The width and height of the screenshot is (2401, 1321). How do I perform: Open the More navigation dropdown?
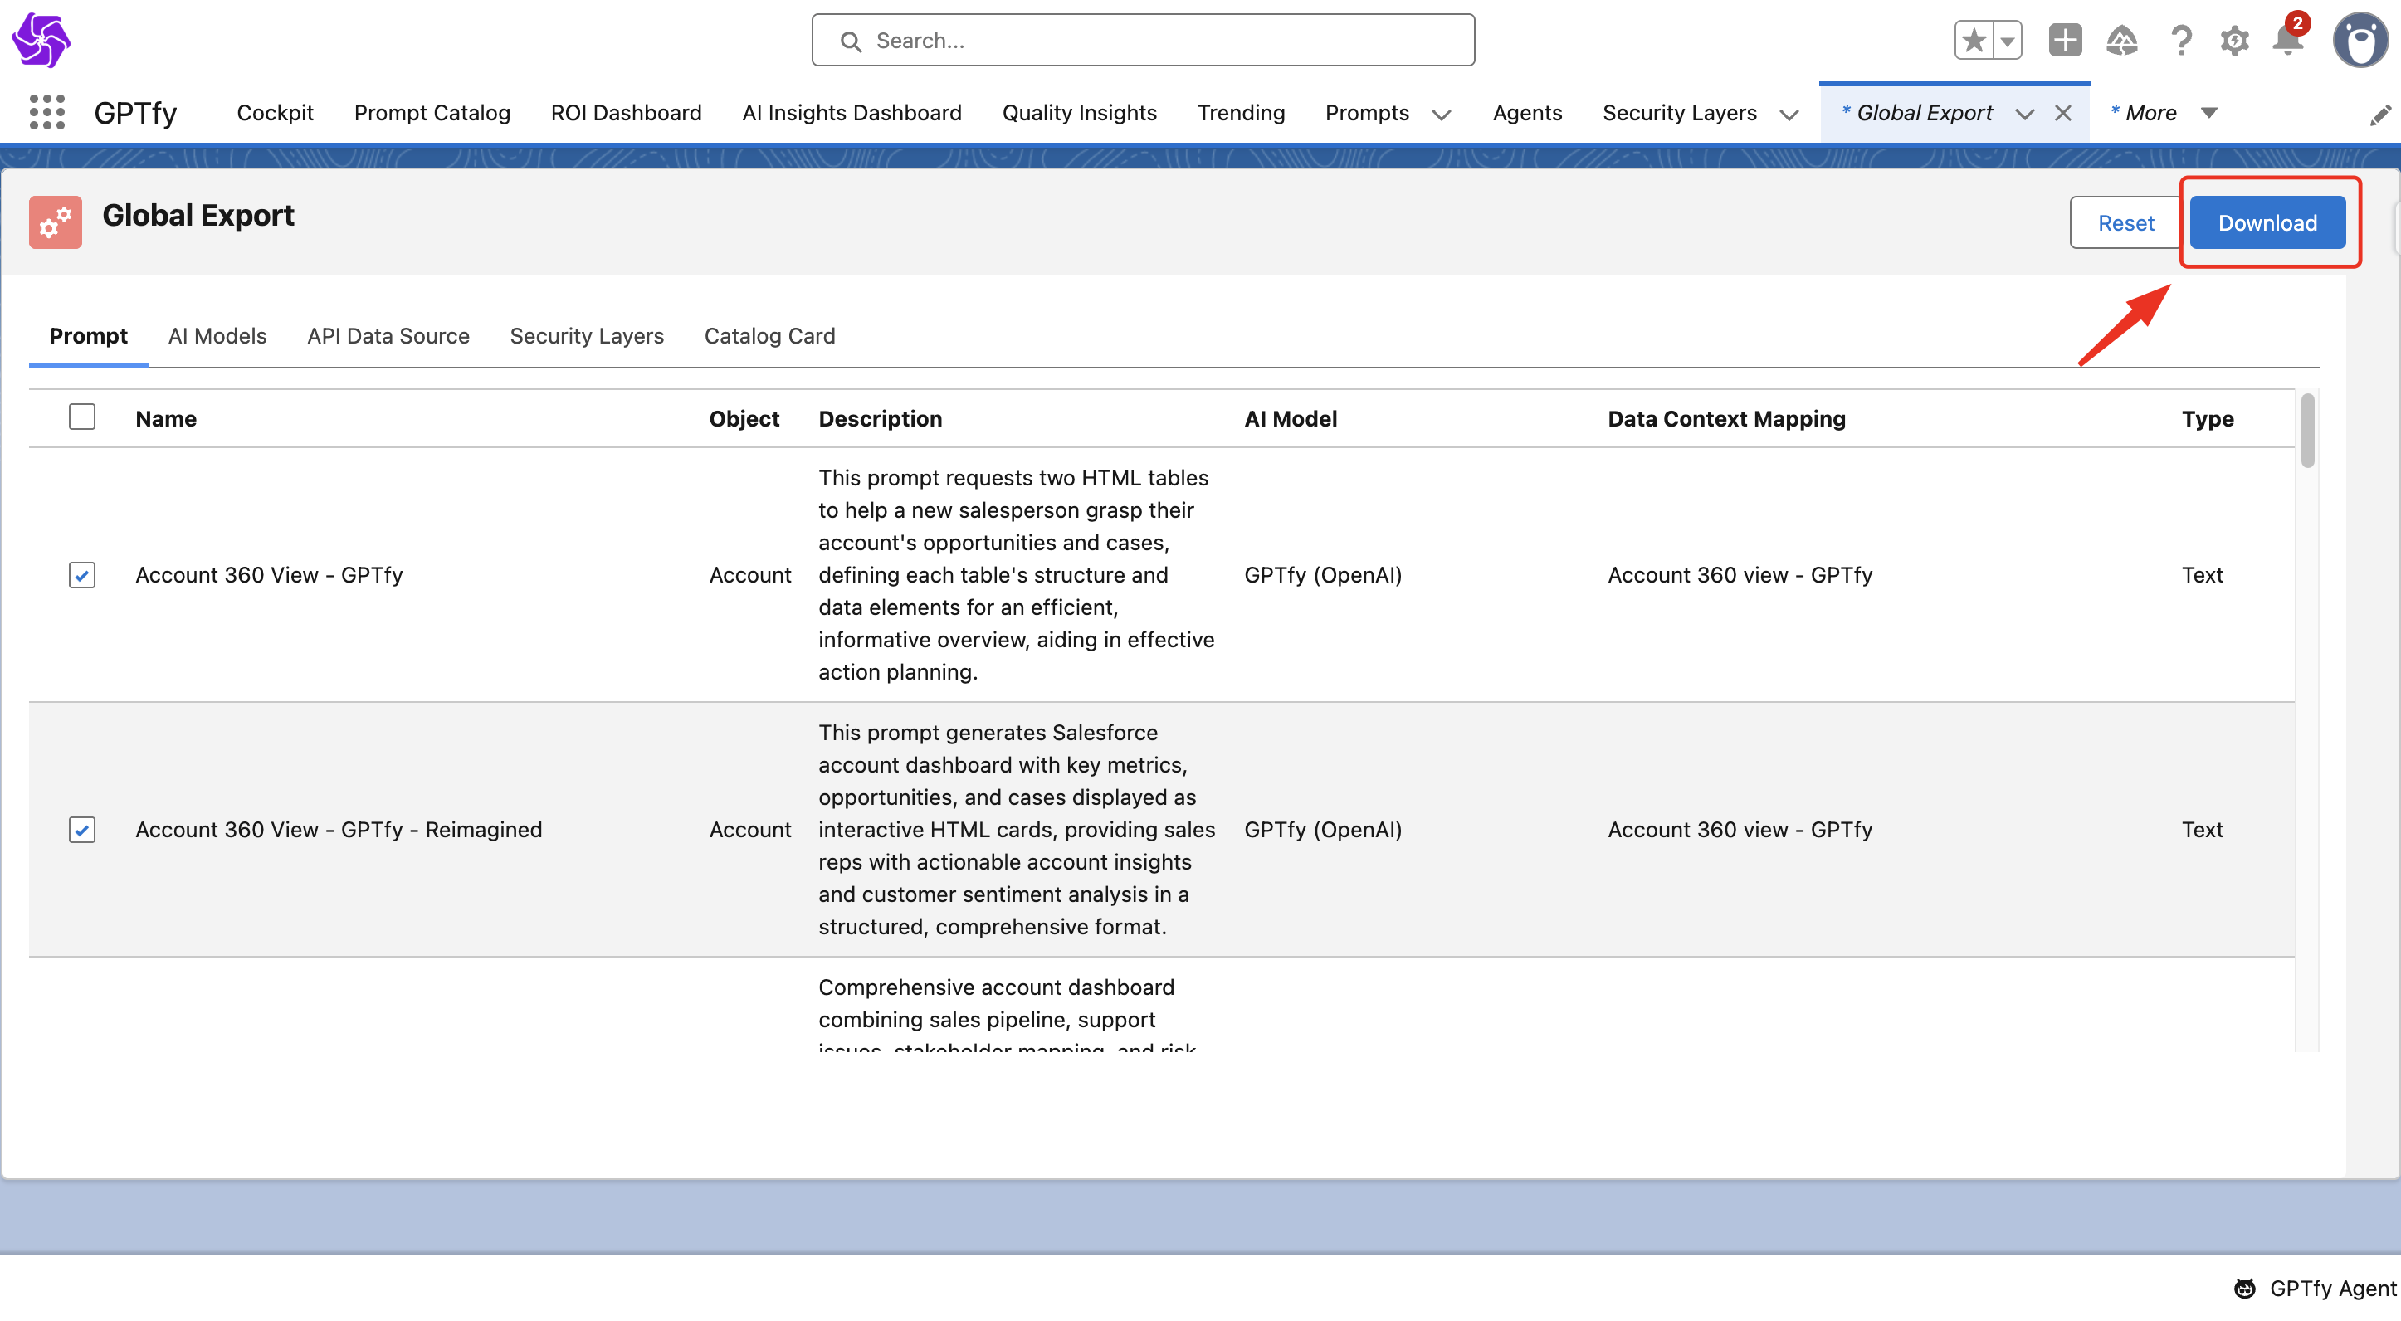(2208, 113)
